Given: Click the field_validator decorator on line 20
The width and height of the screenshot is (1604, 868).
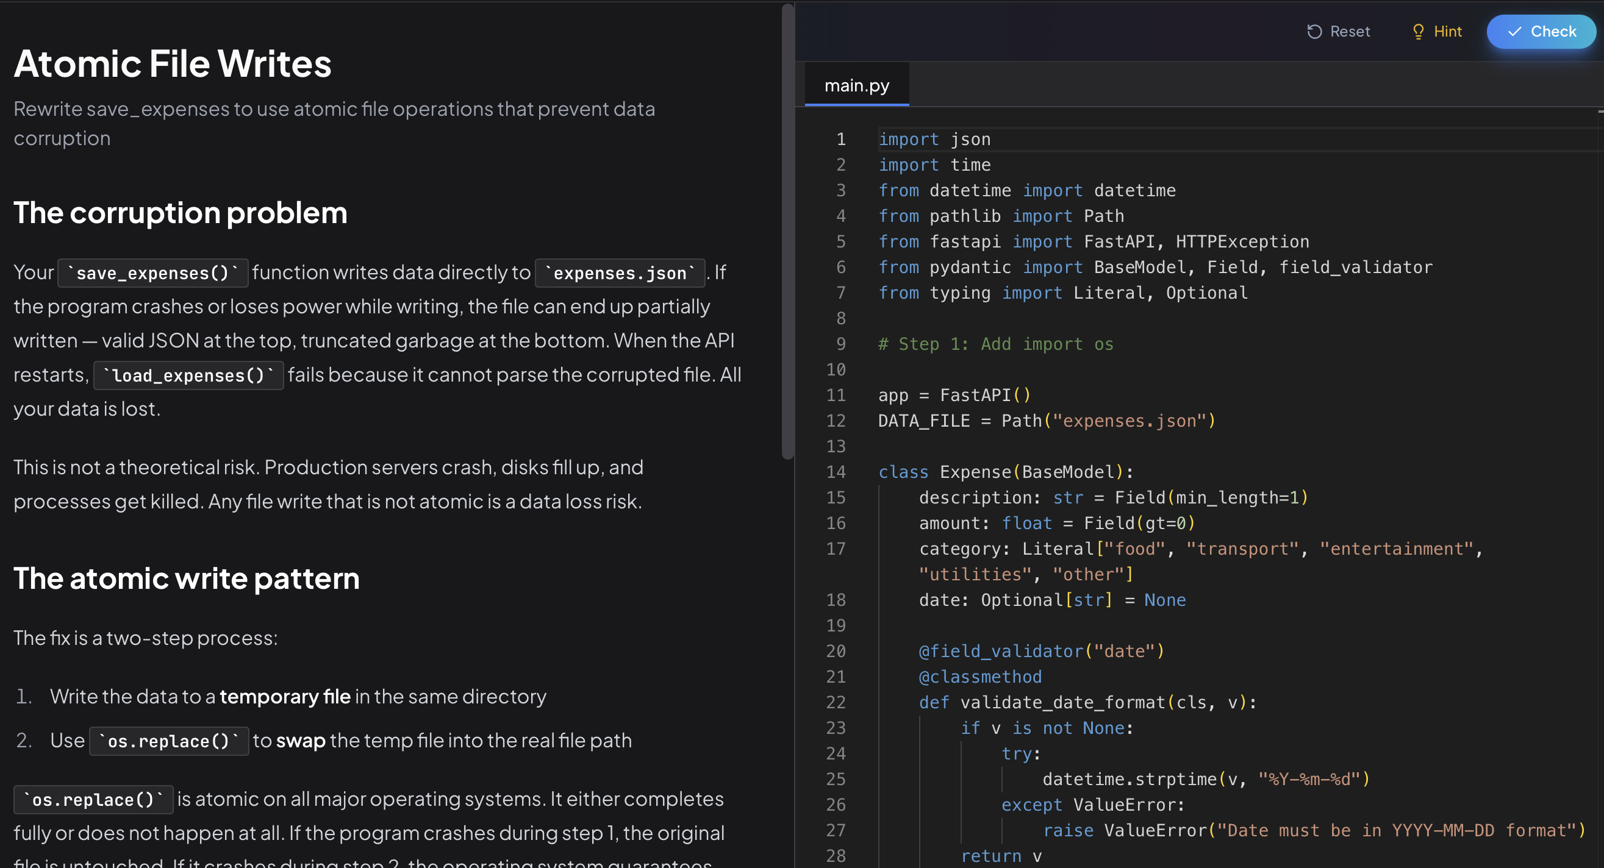Looking at the screenshot, I should coord(1040,651).
